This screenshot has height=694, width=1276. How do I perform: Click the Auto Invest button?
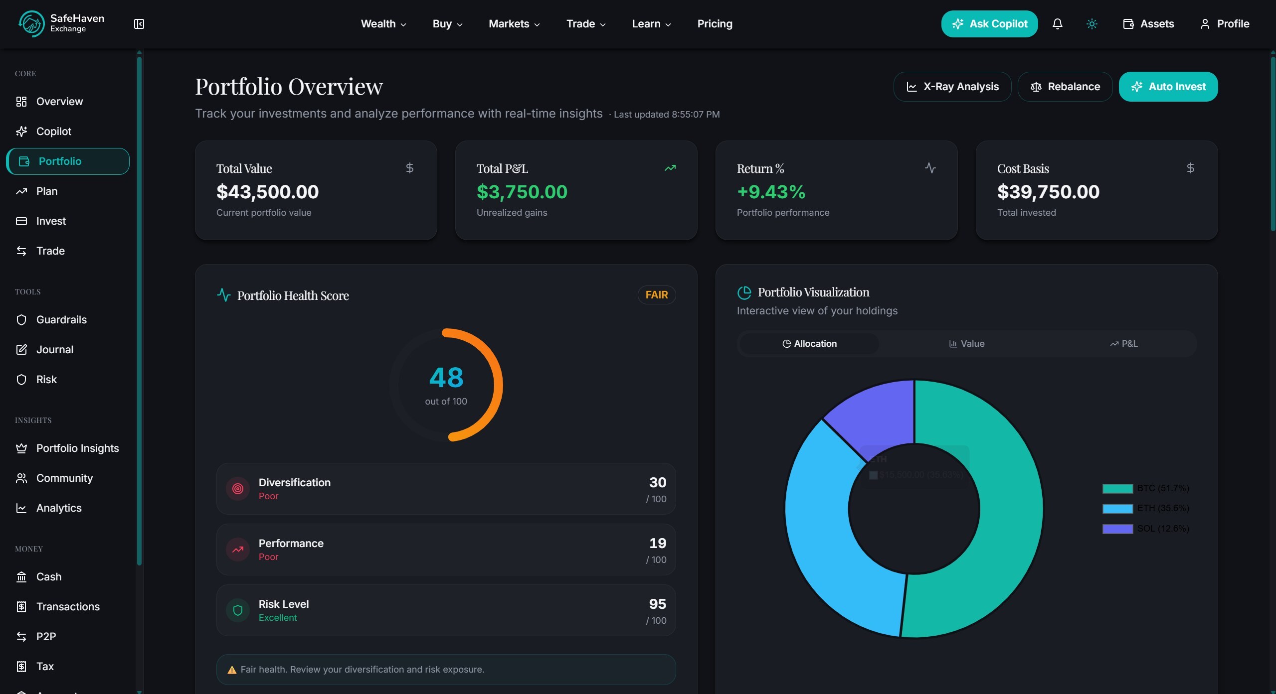click(1168, 87)
